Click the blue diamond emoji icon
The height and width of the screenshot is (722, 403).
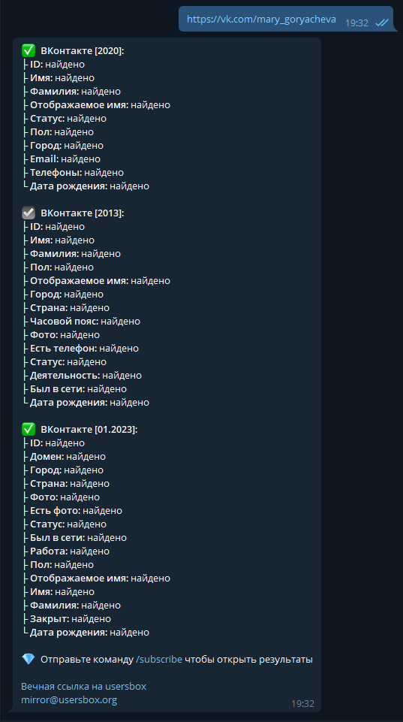tap(29, 660)
